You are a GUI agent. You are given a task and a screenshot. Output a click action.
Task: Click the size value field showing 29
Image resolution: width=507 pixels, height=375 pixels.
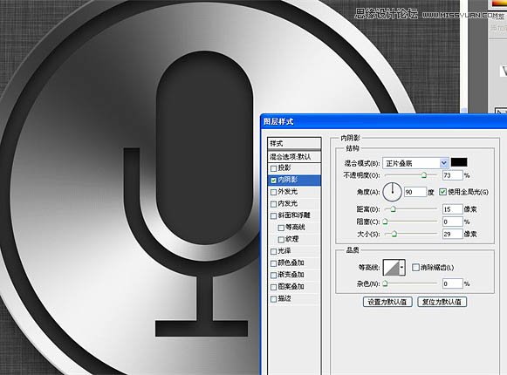coord(453,234)
